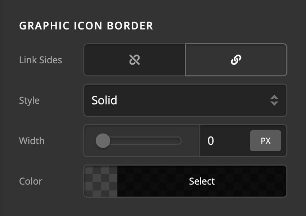
Task: Click the Width label
Action: pyautogui.click(x=32, y=141)
